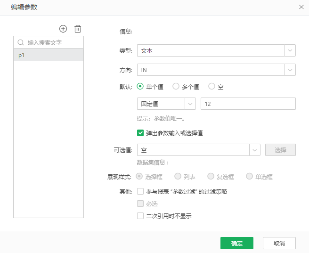Viewport: 309px width, 253px height.
Task: Check hide on secondary reference option
Action: tap(140, 216)
